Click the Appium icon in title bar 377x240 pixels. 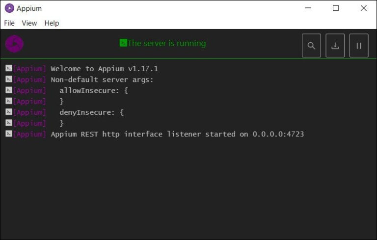[x=9, y=8]
